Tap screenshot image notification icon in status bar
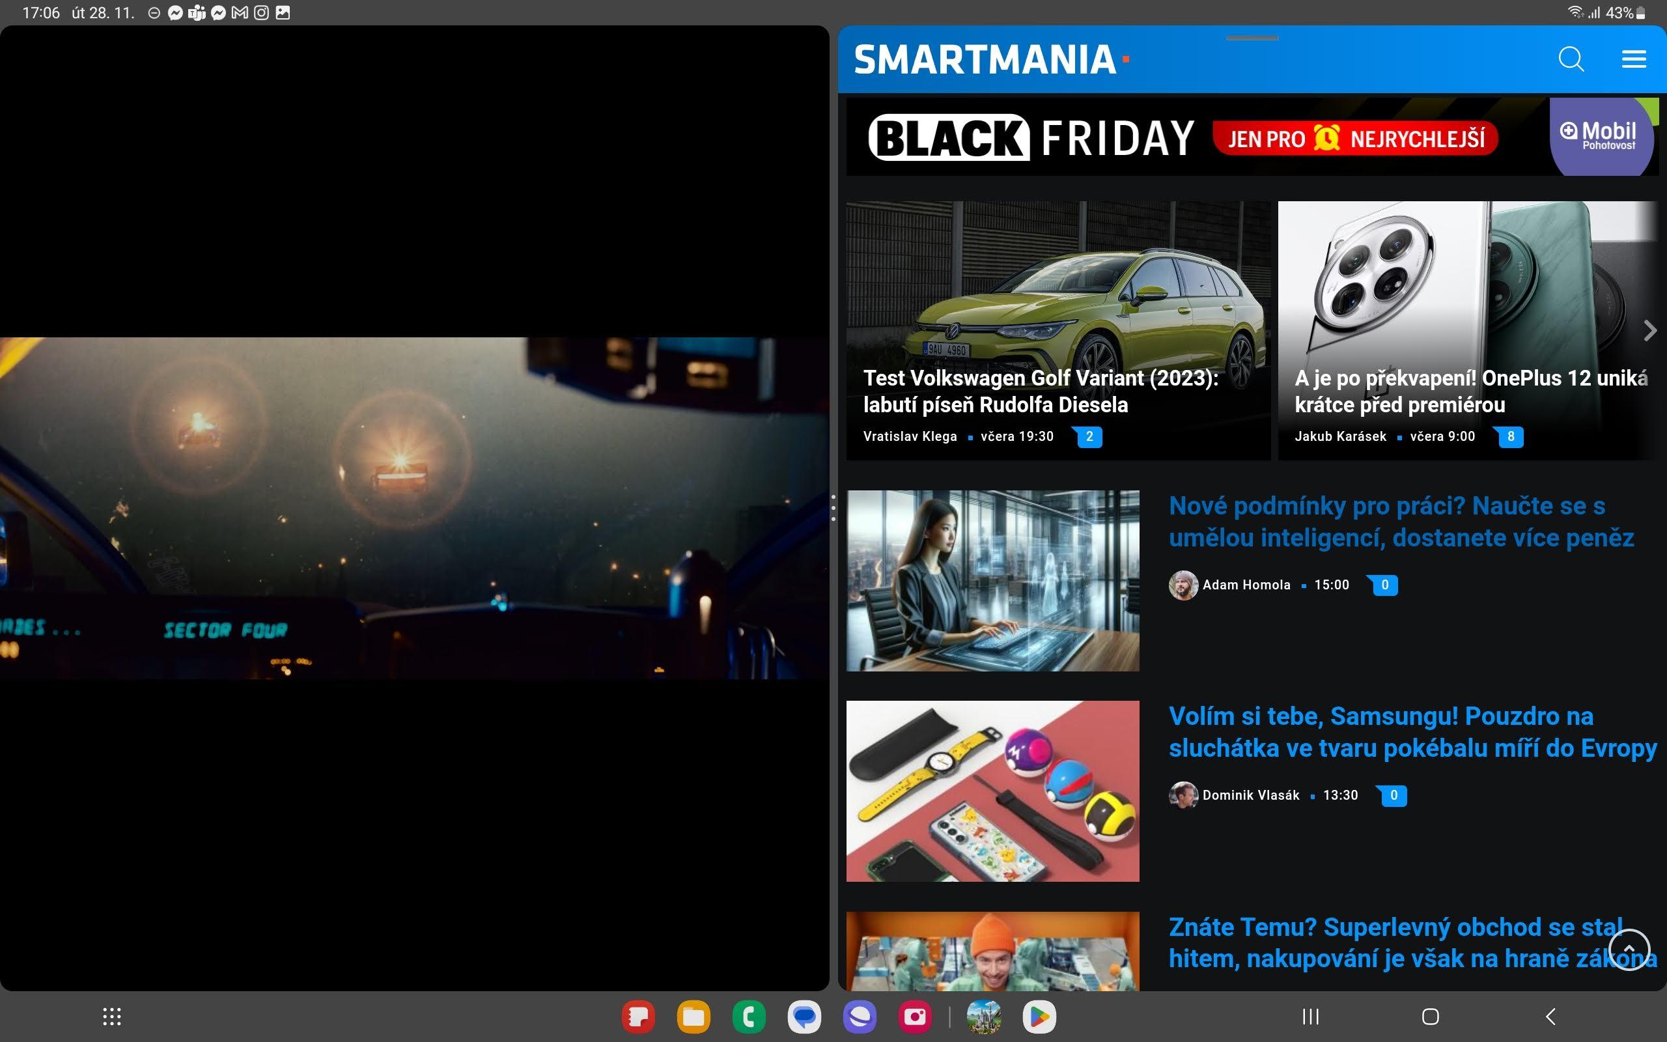The height and width of the screenshot is (1042, 1667). click(283, 13)
